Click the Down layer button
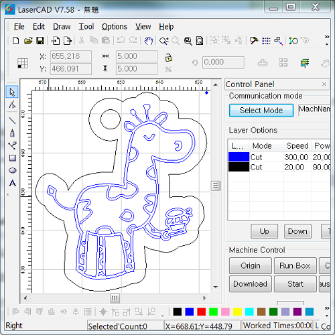The height and width of the screenshot is (335, 335). [297, 231]
